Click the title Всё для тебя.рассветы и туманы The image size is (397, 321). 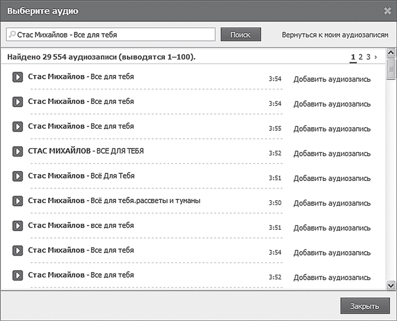click(145, 201)
